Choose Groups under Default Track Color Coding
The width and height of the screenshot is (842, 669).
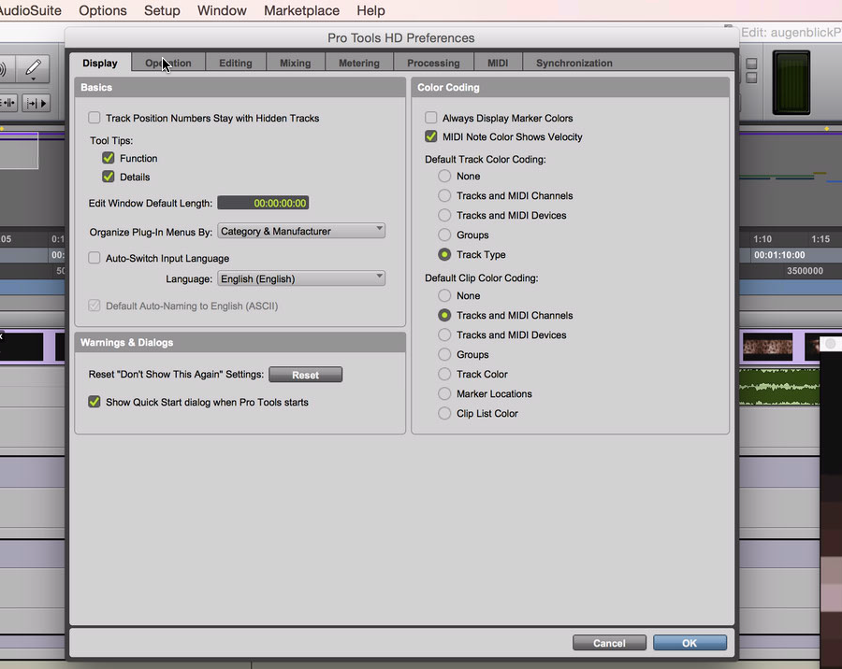pyautogui.click(x=445, y=235)
